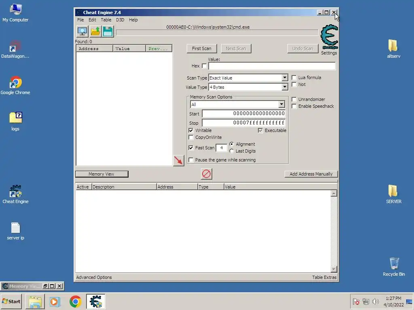Image resolution: width=414 pixels, height=310 pixels.
Task: Click the scan progress bar
Action: pyautogui.click(x=217, y=33)
